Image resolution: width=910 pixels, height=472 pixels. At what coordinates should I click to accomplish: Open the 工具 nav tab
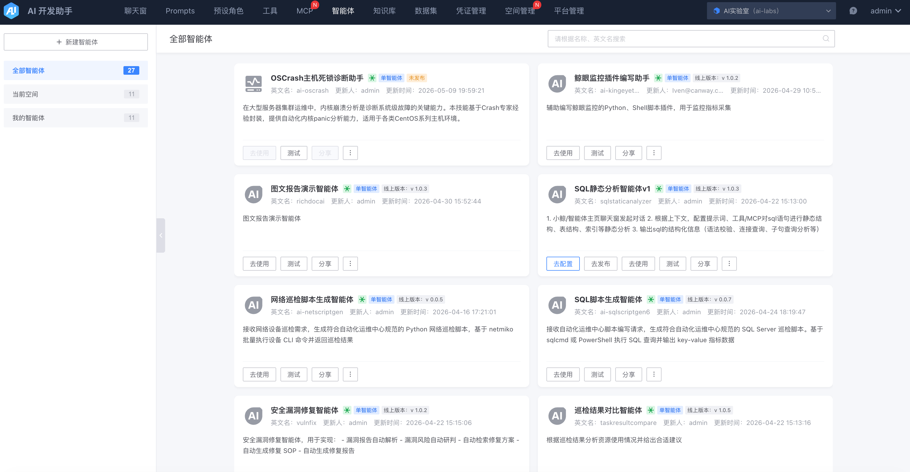tap(270, 11)
